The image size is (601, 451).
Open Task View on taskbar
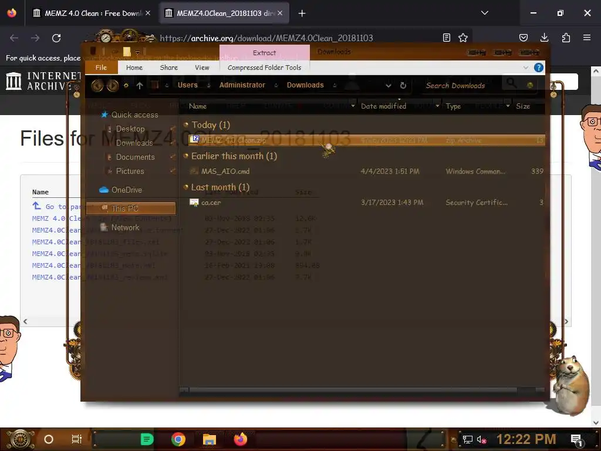pos(77,439)
